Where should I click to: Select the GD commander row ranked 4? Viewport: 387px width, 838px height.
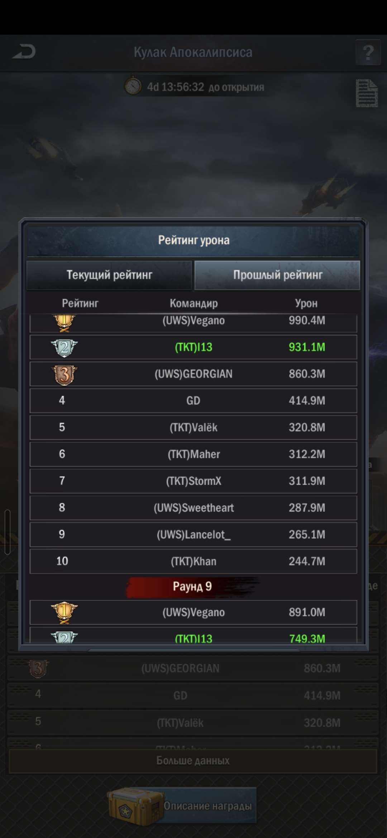[x=193, y=401]
